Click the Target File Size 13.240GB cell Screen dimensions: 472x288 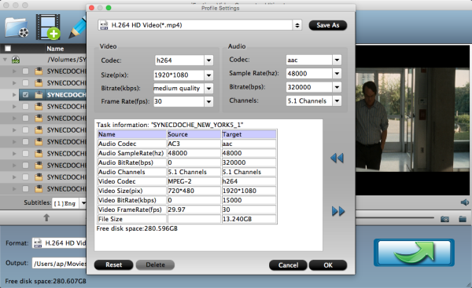click(249, 219)
